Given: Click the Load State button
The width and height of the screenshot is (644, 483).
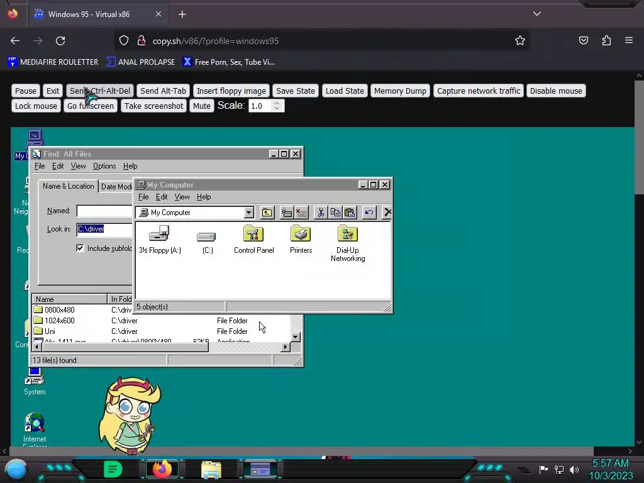Looking at the screenshot, I should [345, 91].
